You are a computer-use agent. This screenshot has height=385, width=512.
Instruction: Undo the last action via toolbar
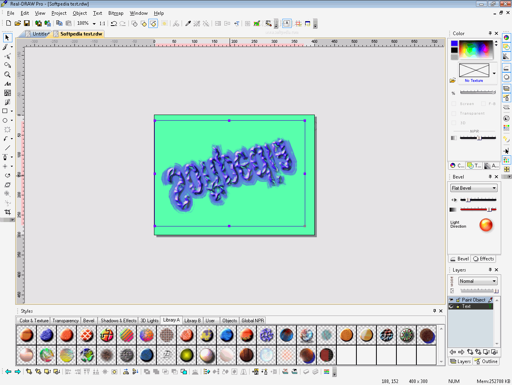pos(114,23)
